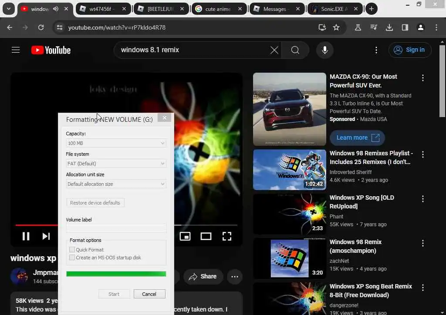Open the Jmpman channel avatar

19,276
